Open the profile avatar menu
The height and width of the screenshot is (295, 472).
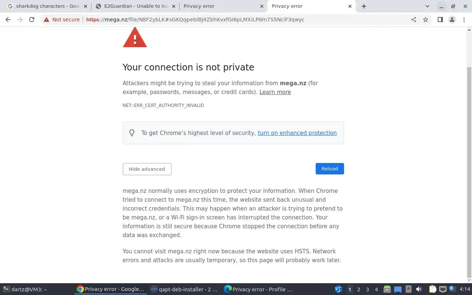452,20
